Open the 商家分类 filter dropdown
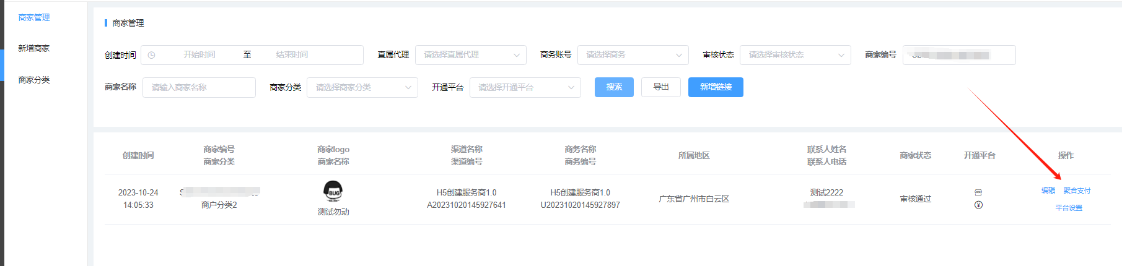1122x266 pixels. point(362,87)
